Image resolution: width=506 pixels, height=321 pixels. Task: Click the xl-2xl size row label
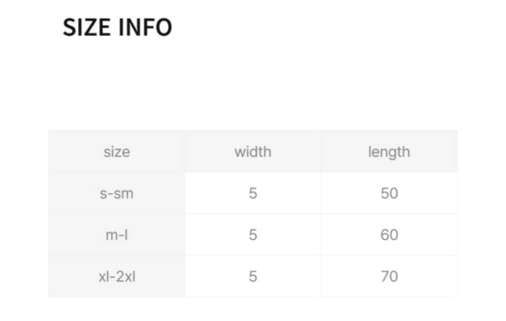point(117,277)
